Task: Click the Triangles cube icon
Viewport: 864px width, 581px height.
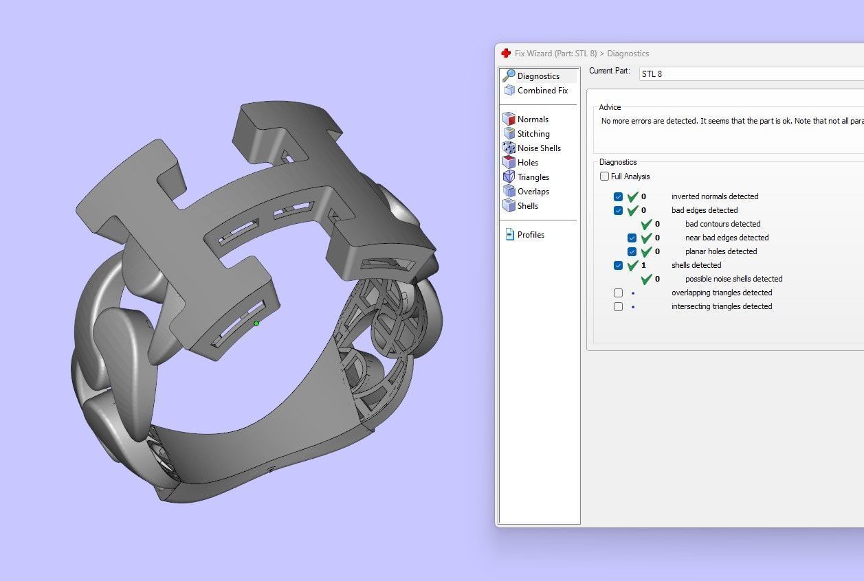Action: click(x=509, y=177)
